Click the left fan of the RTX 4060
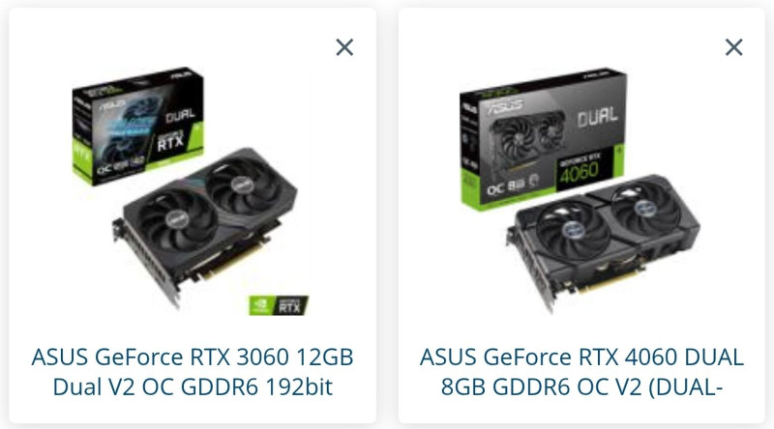Image resolution: width=774 pixels, height=429 pixels. (x=573, y=230)
